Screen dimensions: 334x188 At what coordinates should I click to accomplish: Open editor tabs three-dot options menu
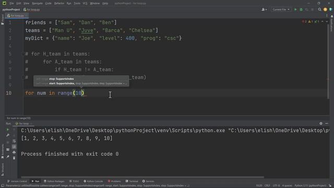click(x=327, y=16)
